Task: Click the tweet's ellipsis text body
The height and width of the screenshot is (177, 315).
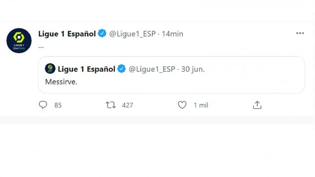Action: 41,46
